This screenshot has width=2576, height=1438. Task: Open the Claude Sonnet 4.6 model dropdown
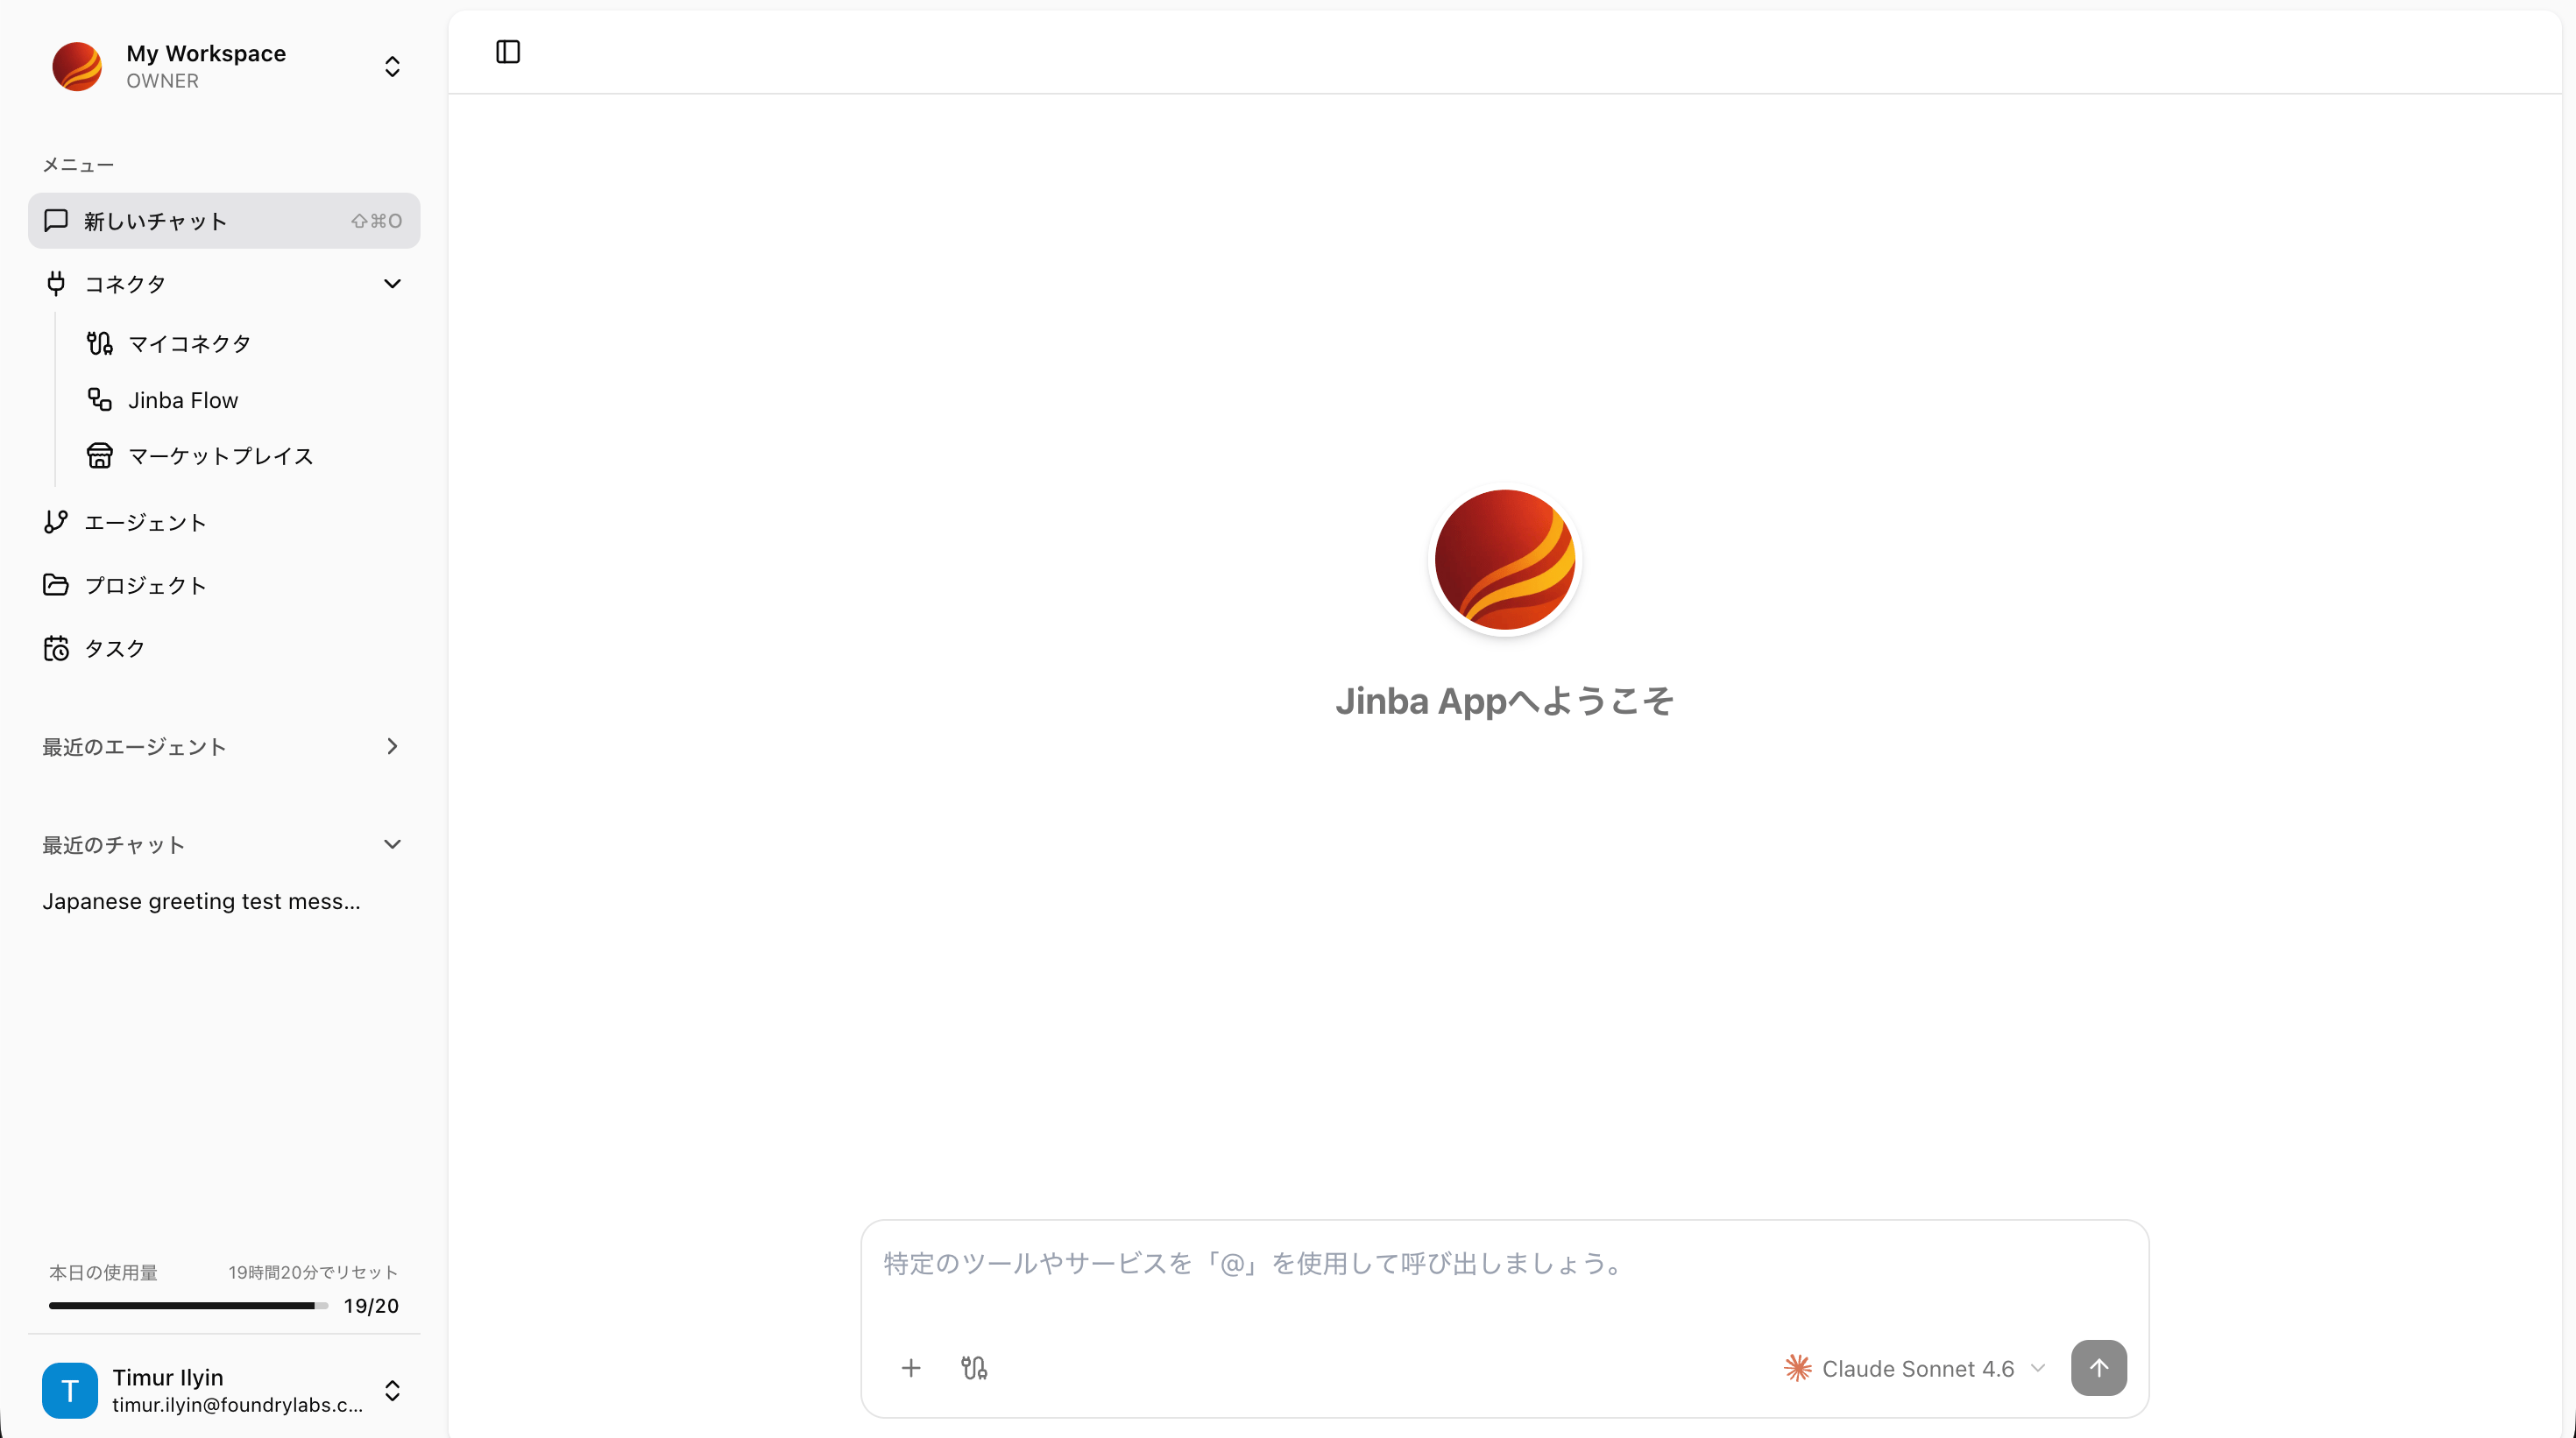pyautogui.click(x=1915, y=1369)
